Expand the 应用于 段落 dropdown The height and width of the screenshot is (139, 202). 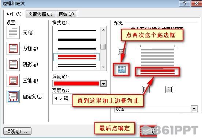pos(194,109)
